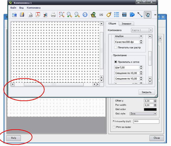Click the Zoom in magnifier icon
Viewport: 171px width, 146px height.
[x=69, y=15]
